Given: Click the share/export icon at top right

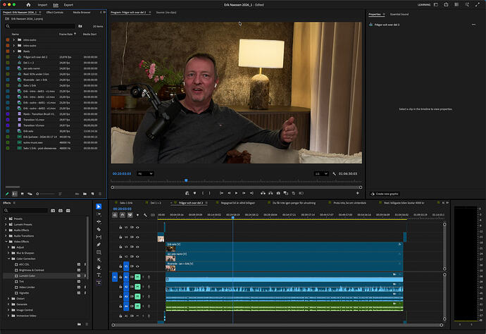Looking at the screenshot, I should [x=446, y=5].
